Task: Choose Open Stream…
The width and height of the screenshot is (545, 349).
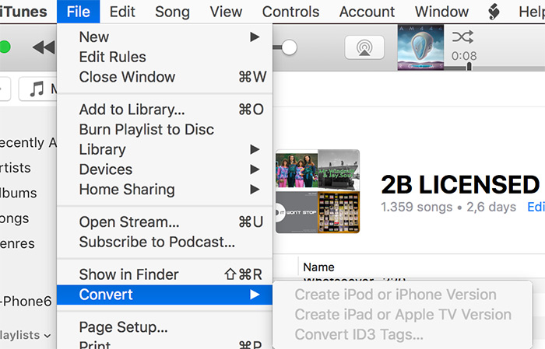Action: click(165, 222)
